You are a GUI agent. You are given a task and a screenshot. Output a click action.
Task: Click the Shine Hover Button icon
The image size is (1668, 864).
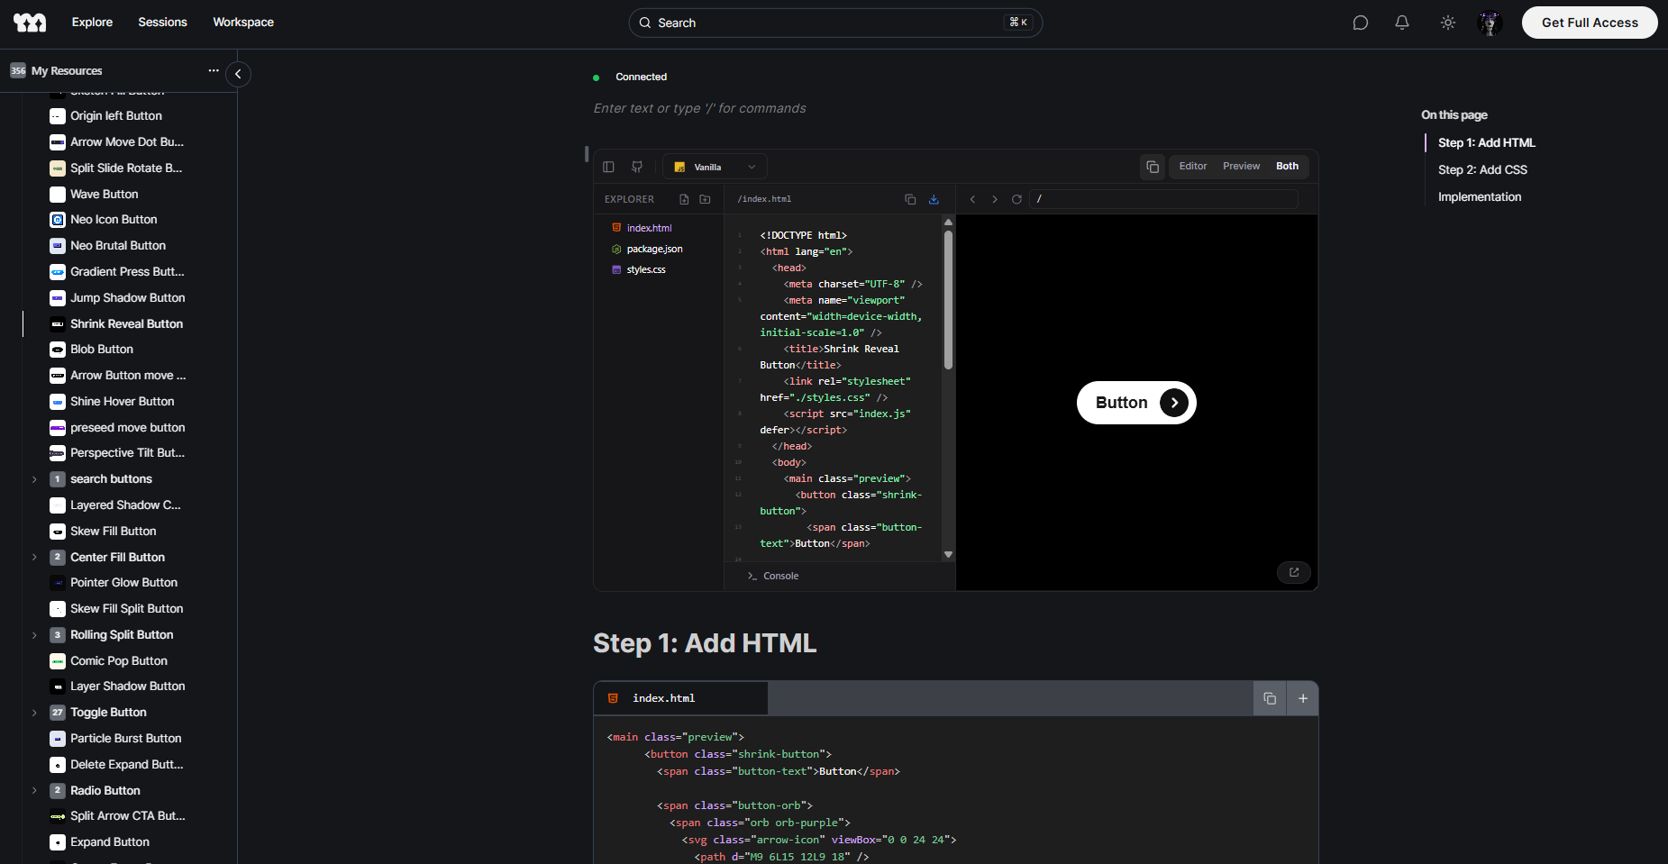click(x=58, y=402)
